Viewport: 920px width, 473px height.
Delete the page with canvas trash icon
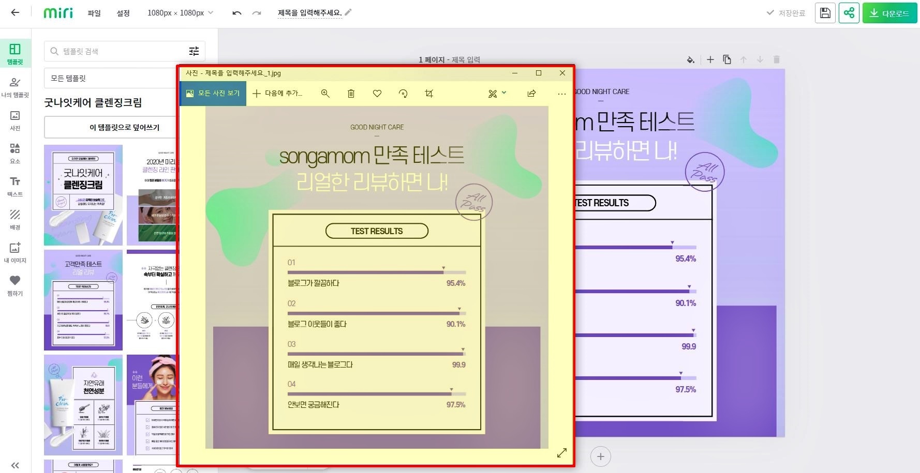777,59
